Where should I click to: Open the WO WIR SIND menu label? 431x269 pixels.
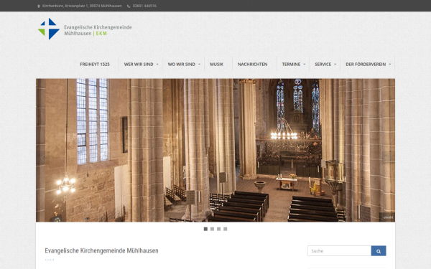click(x=182, y=65)
